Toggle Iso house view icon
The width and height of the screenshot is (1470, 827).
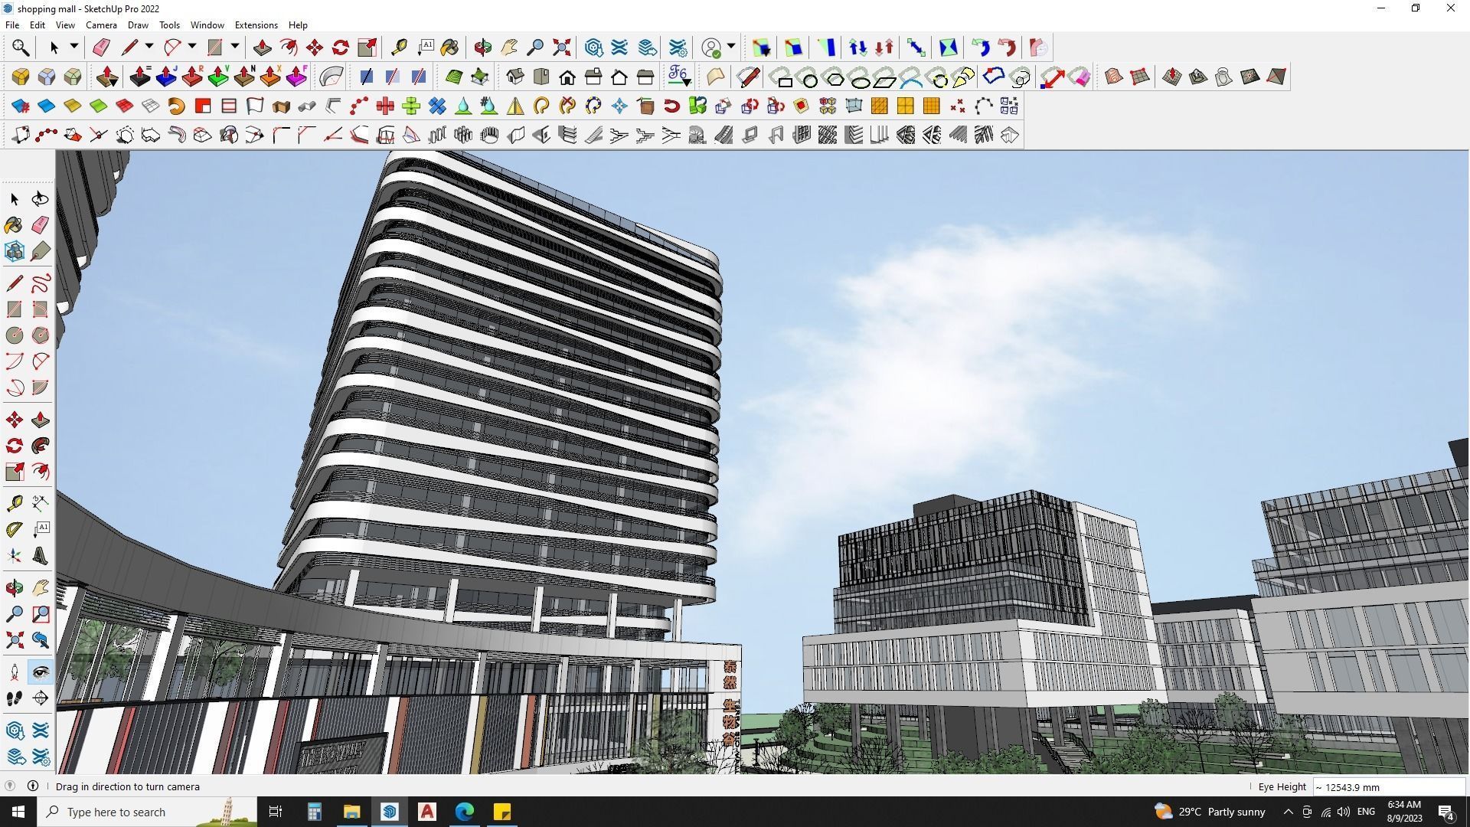(x=514, y=77)
